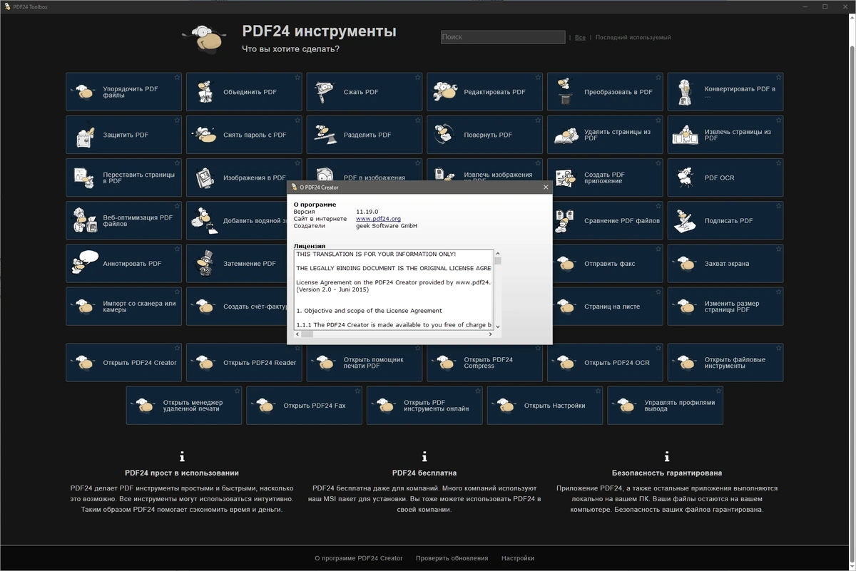Mark Подписать PDF as favorite with its star
Screen dimensions: 856x571
[x=778, y=205]
